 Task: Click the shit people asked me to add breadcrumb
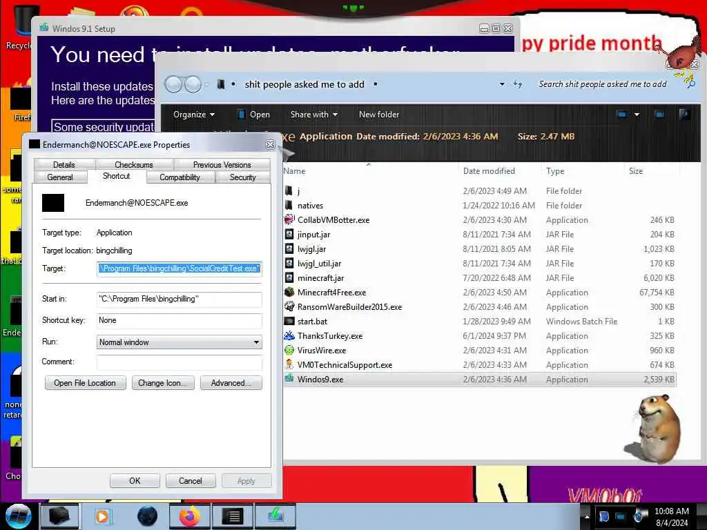(x=304, y=84)
